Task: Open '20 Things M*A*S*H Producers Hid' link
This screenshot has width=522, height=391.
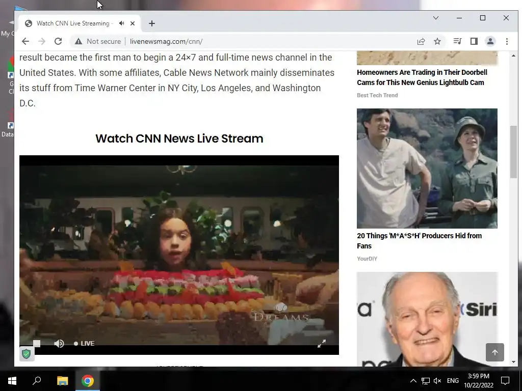Action: pyautogui.click(x=419, y=241)
